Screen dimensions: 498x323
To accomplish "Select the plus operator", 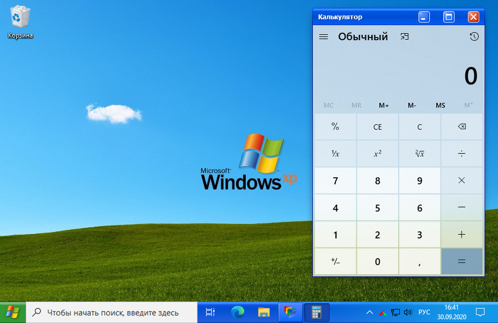I will click(x=462, y=235).
